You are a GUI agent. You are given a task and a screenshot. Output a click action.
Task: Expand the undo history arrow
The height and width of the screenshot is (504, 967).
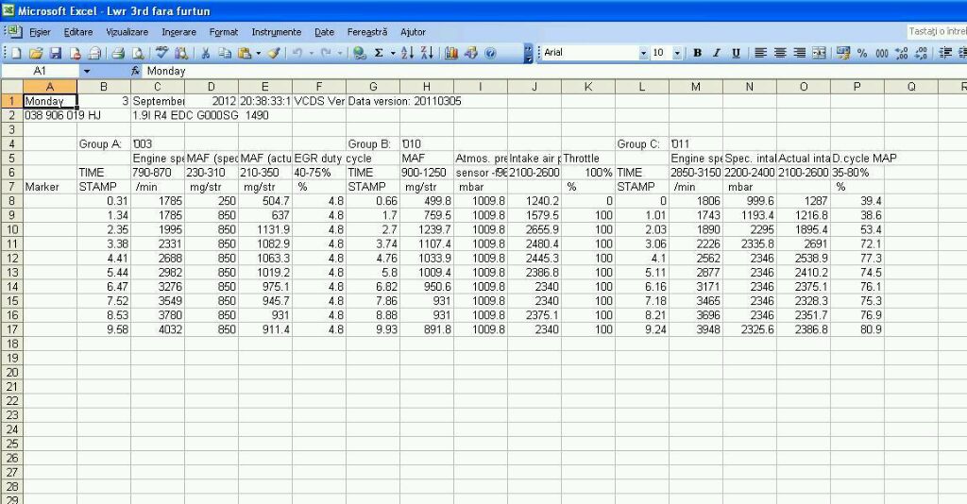tap(311, 54)
